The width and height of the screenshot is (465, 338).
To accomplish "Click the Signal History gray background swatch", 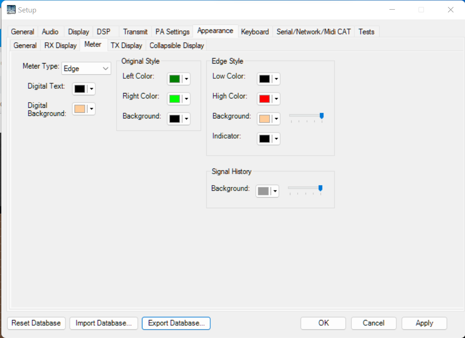I will click(263, 191).
